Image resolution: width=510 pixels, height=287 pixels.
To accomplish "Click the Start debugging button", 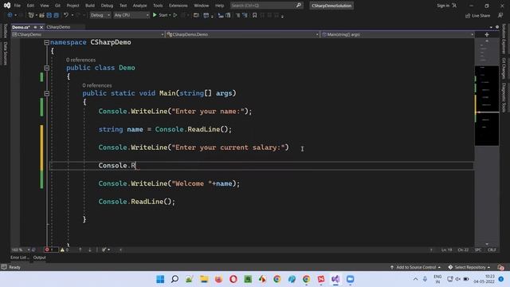I will [161, 15].
